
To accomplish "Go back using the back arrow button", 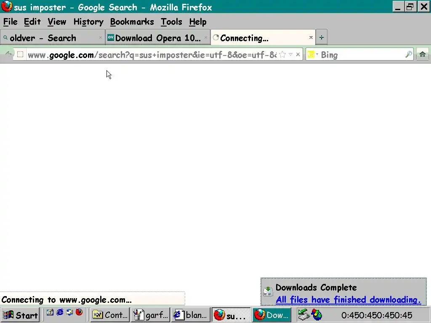I will coord(8,54).
